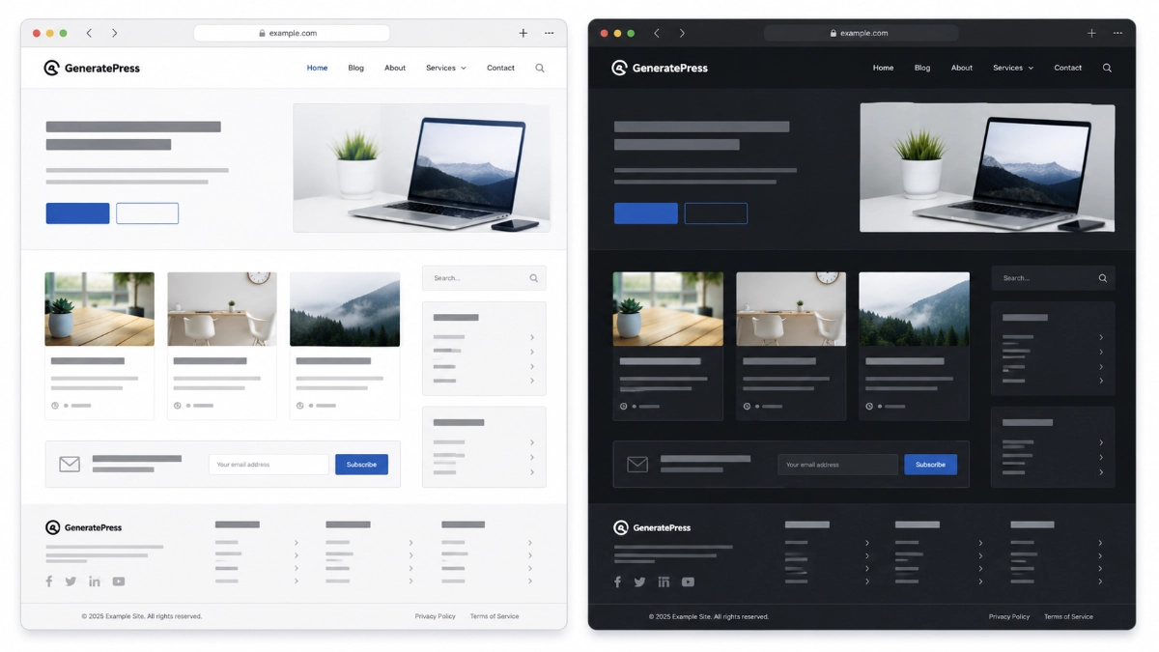Select About in the light window menu
Screen dimensions: 1159x652
coord(395,68)
